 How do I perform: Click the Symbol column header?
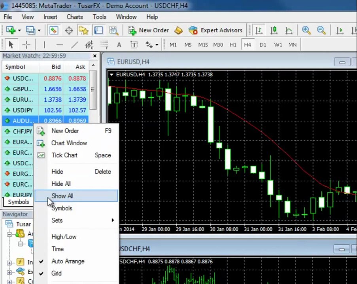pyautogui.click(x=21, y=67)
